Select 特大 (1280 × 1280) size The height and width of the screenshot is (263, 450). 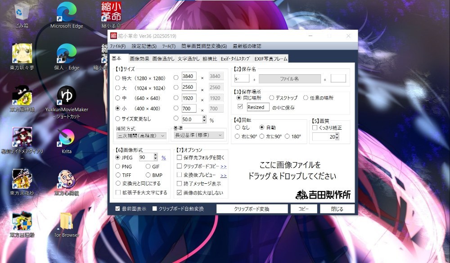tap(117, 78)
